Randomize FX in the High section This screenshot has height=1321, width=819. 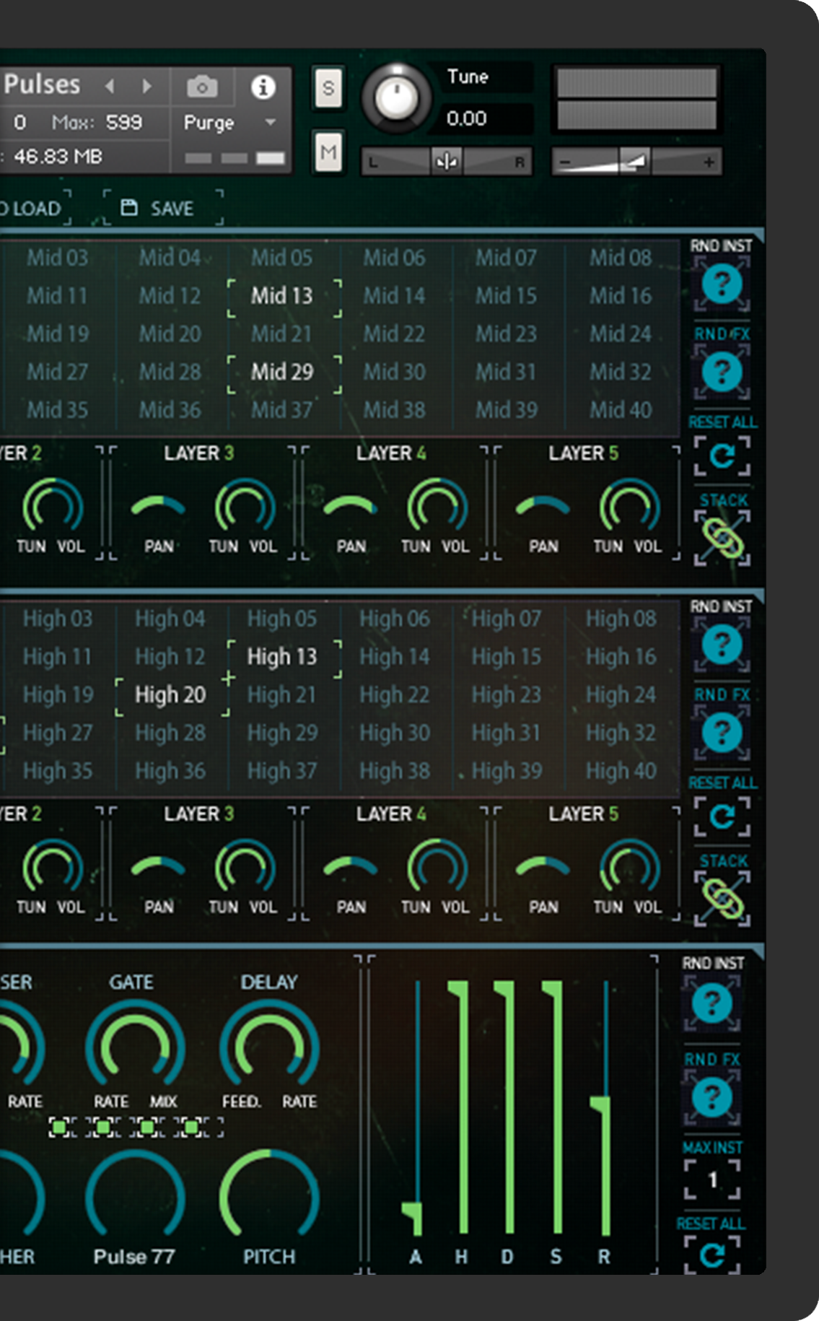pos(722,733)
